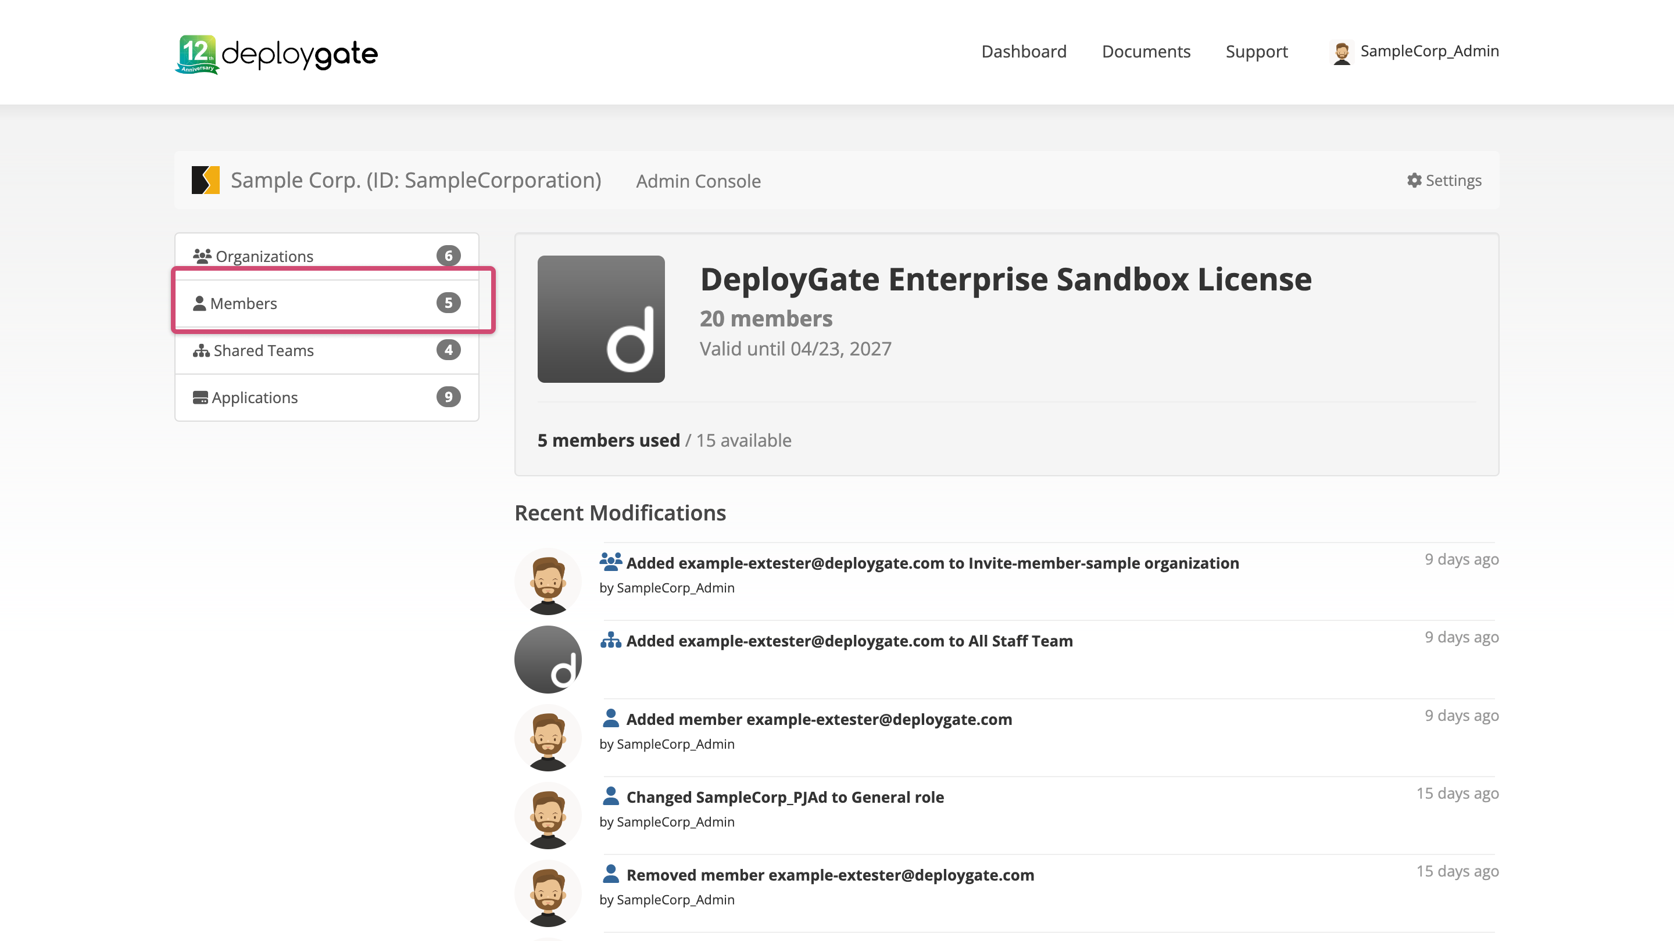Click avatar beside Invite-member-sample organization entry

tap(548, 582)
